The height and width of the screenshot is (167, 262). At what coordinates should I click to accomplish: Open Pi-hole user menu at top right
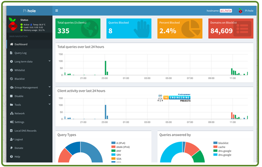[246, 11]
